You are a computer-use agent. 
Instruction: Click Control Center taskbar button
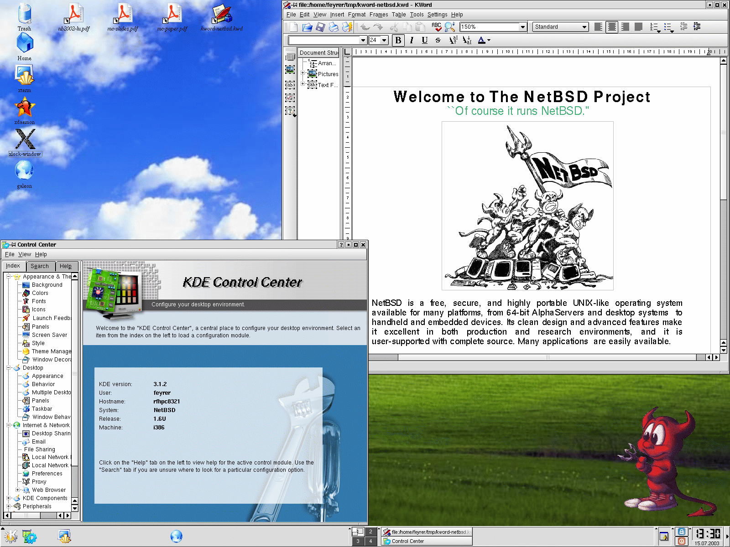426,541
